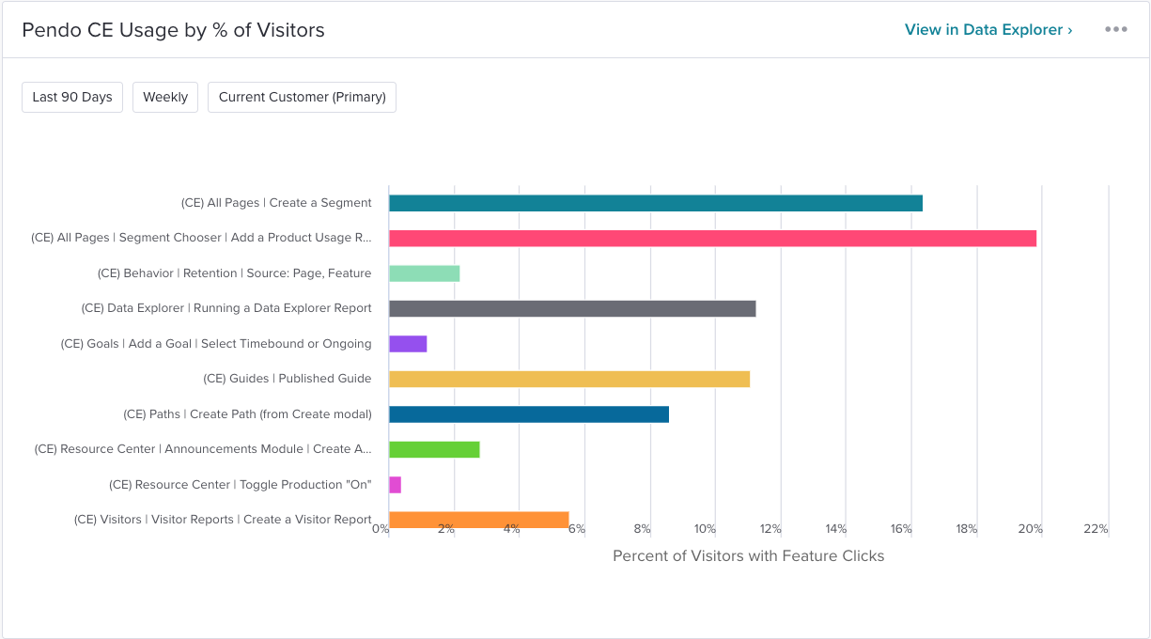Click the 'Percent of Visitors with Feature Clicks' axis title

pyautogui.click(x=749, y=556)
